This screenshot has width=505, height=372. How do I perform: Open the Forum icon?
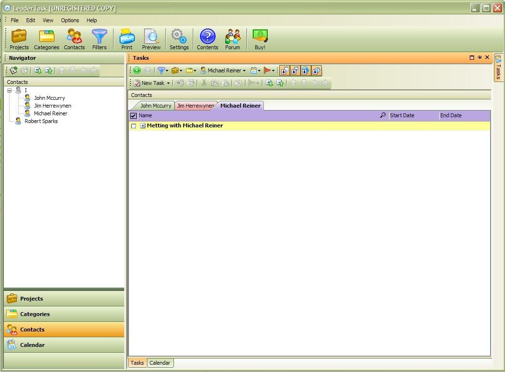232,39
